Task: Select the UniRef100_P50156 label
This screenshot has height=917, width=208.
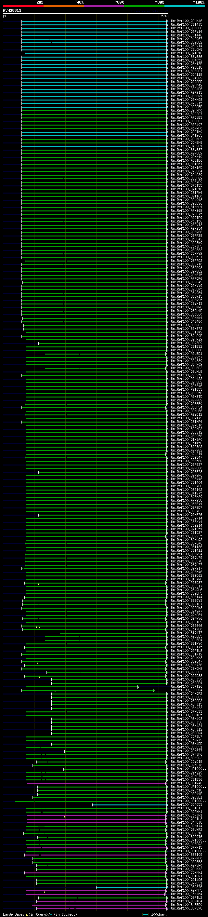Action: (186, 222)
